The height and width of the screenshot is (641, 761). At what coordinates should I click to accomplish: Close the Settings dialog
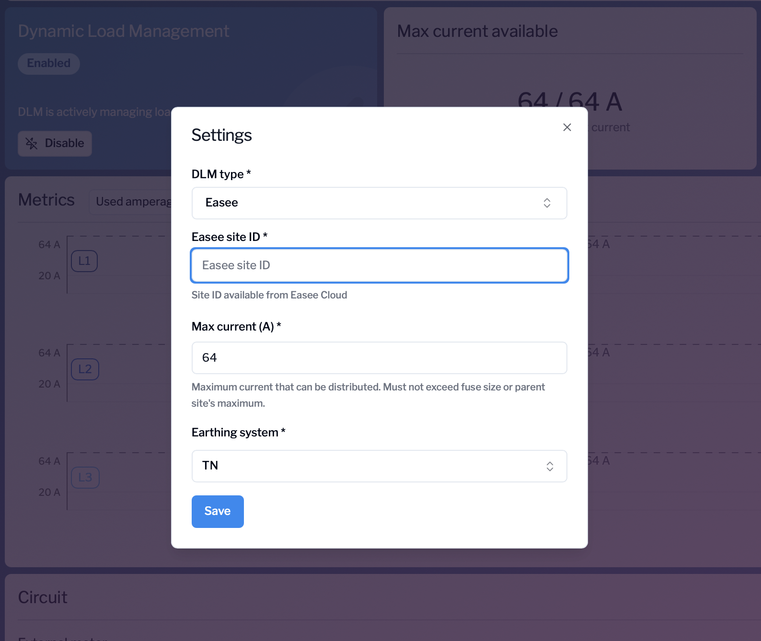(567, 127)
